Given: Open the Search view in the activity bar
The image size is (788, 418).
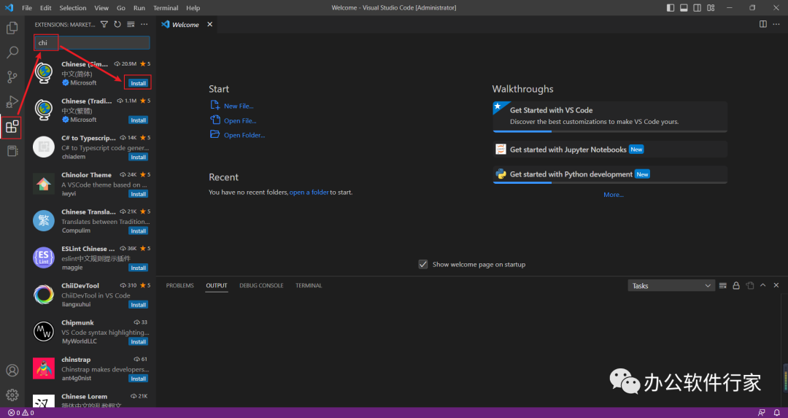Looking at the screenshot, I should [12, 53].
